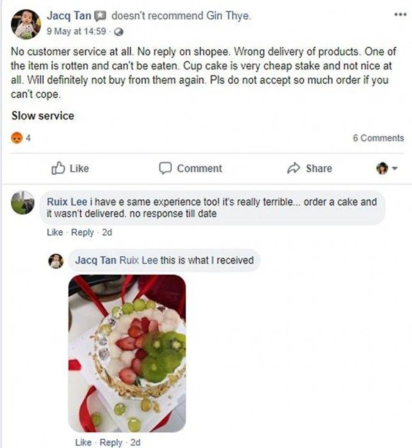Open Ruix Lee's commenter avatar

[22, 202]
